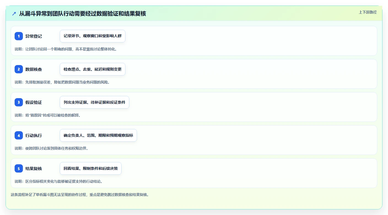Click the step 4 number badge
The image size is (388, 215).
[19, 135]
